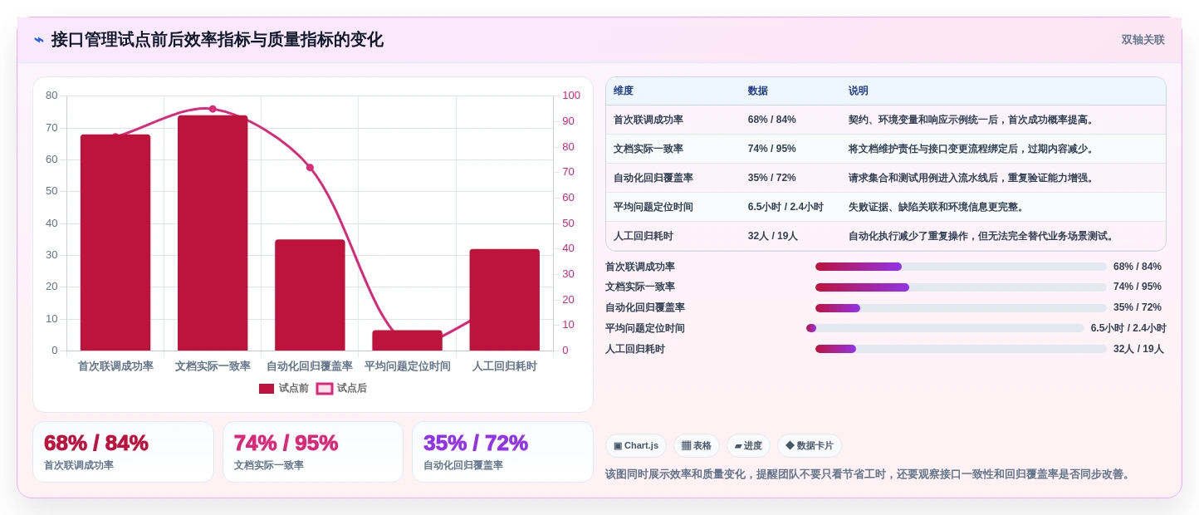Toggle the 试点后 legend swatch
Viewport: 1199px width, 515px height.
pos(325,389)
